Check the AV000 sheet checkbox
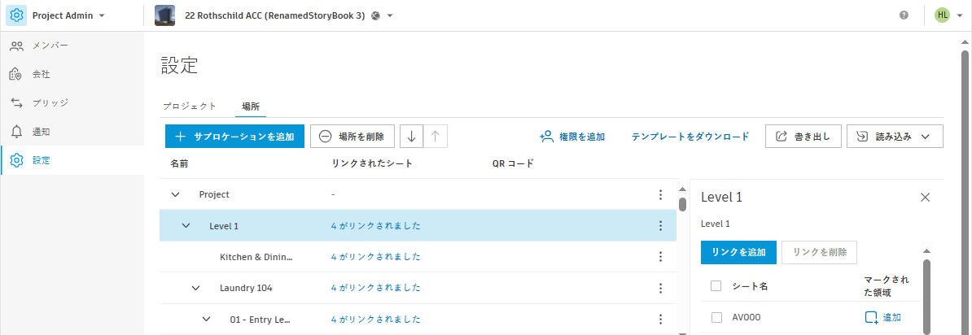The width and height of the screenshot is (972, 335). [x=716, y=318]
